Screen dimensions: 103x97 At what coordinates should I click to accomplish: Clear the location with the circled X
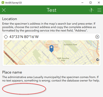coord(97,37)
